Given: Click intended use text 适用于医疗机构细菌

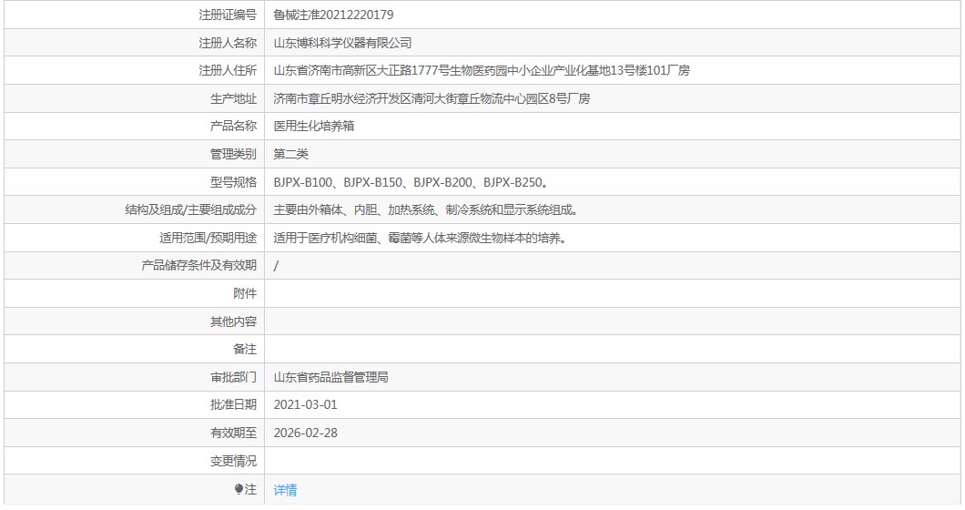Looking at the screenshot, I should click(x=420, y=238).
